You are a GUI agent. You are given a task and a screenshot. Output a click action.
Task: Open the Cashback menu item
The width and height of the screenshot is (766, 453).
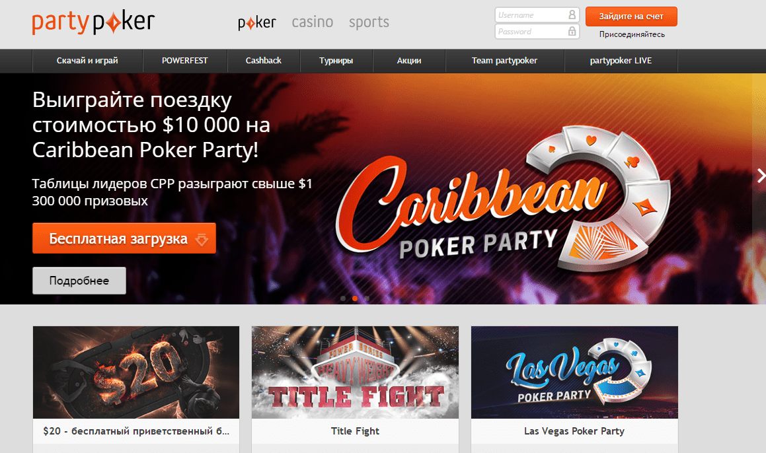click(x=263, y=61)
